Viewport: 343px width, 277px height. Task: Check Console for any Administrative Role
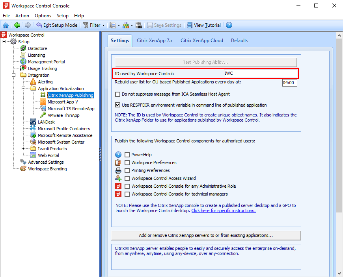tap(127, 186)
